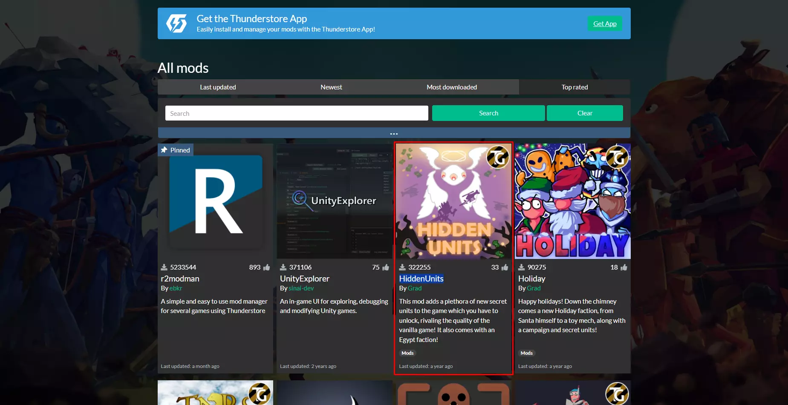Click the thumbs-up icon next to 33
788x405 pixels.
(505, 267)
